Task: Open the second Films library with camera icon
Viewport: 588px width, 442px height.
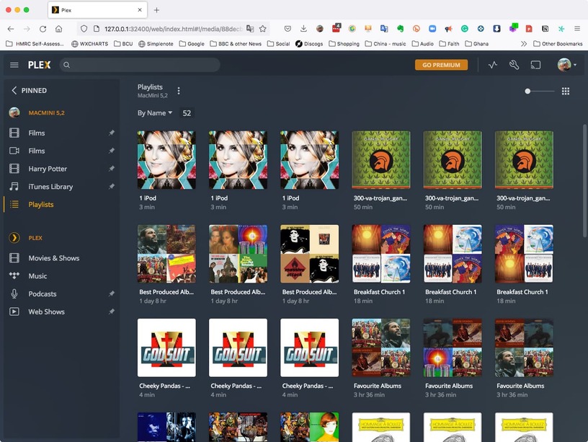Action: 36,151
